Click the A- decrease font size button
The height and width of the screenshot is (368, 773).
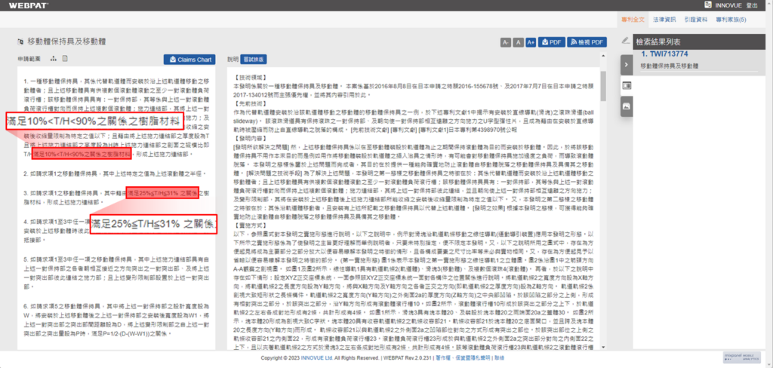tap(505, 42)
